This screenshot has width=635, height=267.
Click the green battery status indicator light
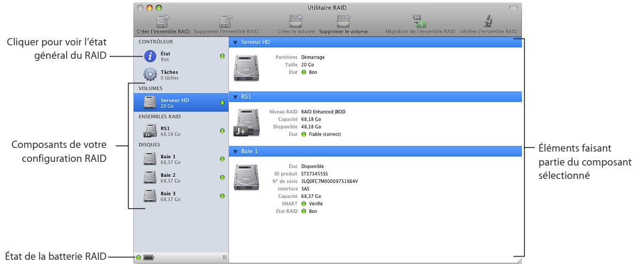[x=139, y=258]
